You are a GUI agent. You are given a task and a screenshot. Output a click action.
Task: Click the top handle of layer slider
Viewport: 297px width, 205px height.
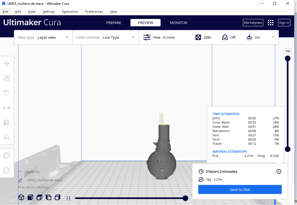click(288, 58)
